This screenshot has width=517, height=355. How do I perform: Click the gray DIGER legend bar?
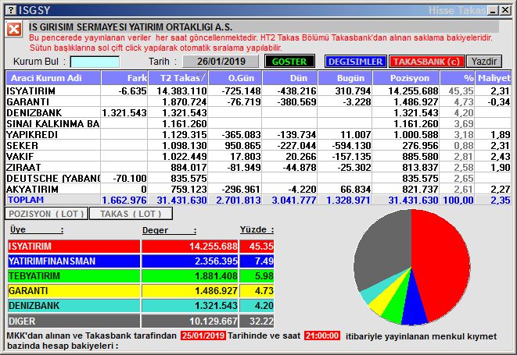click(74, 321)
